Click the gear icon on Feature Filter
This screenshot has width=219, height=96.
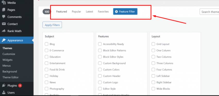coord(116,12)
